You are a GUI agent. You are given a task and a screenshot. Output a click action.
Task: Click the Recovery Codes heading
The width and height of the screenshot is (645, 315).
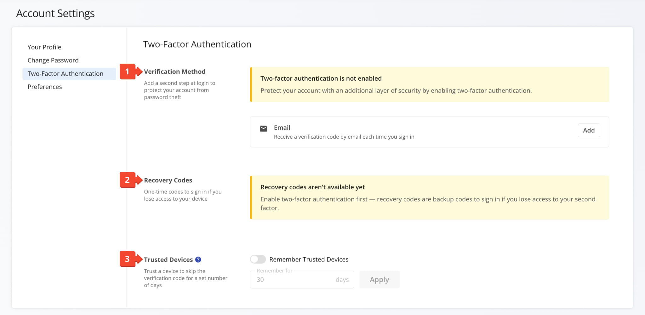168,180
